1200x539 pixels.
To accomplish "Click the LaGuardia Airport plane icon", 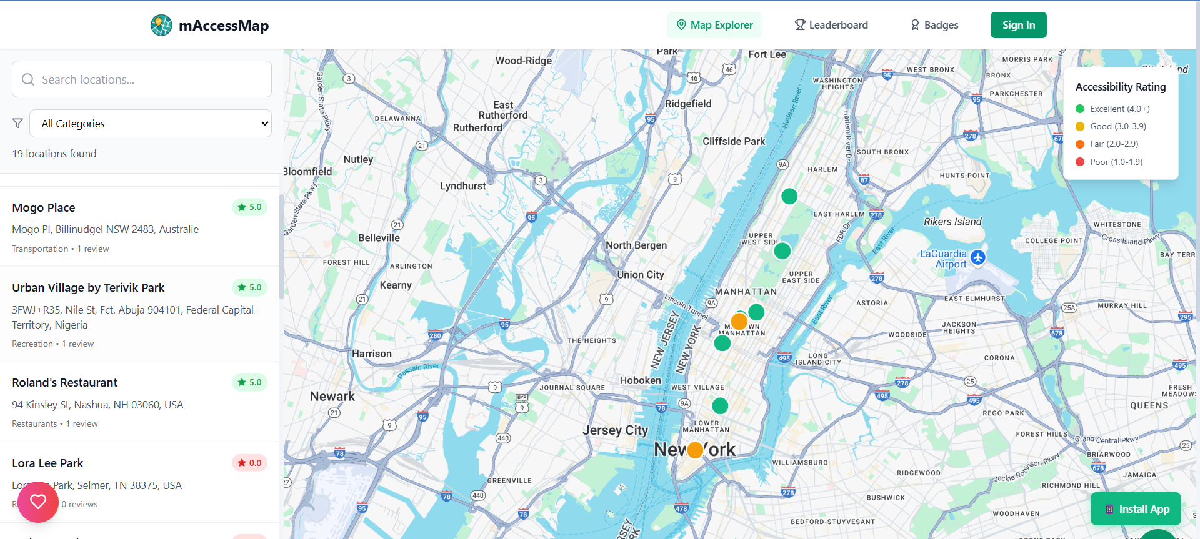I will click(x=978, y=257).
